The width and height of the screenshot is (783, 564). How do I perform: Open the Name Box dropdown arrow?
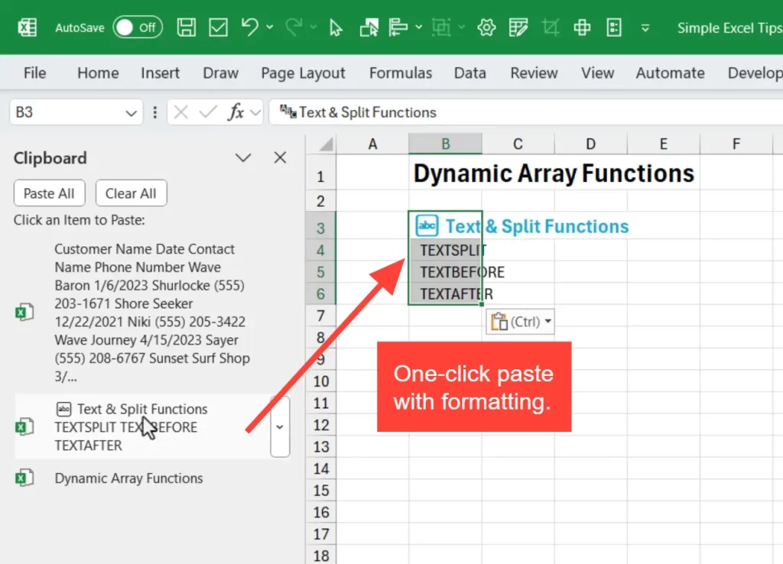tap(132, 113)
